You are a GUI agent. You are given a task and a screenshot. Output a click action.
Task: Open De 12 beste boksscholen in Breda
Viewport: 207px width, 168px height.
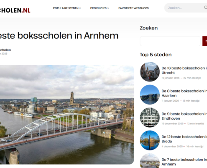click(x=184, y=139)
